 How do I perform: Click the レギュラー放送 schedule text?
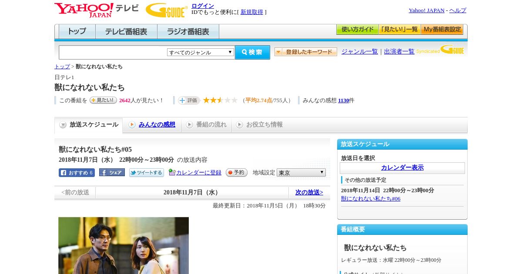tap(391, 260)
